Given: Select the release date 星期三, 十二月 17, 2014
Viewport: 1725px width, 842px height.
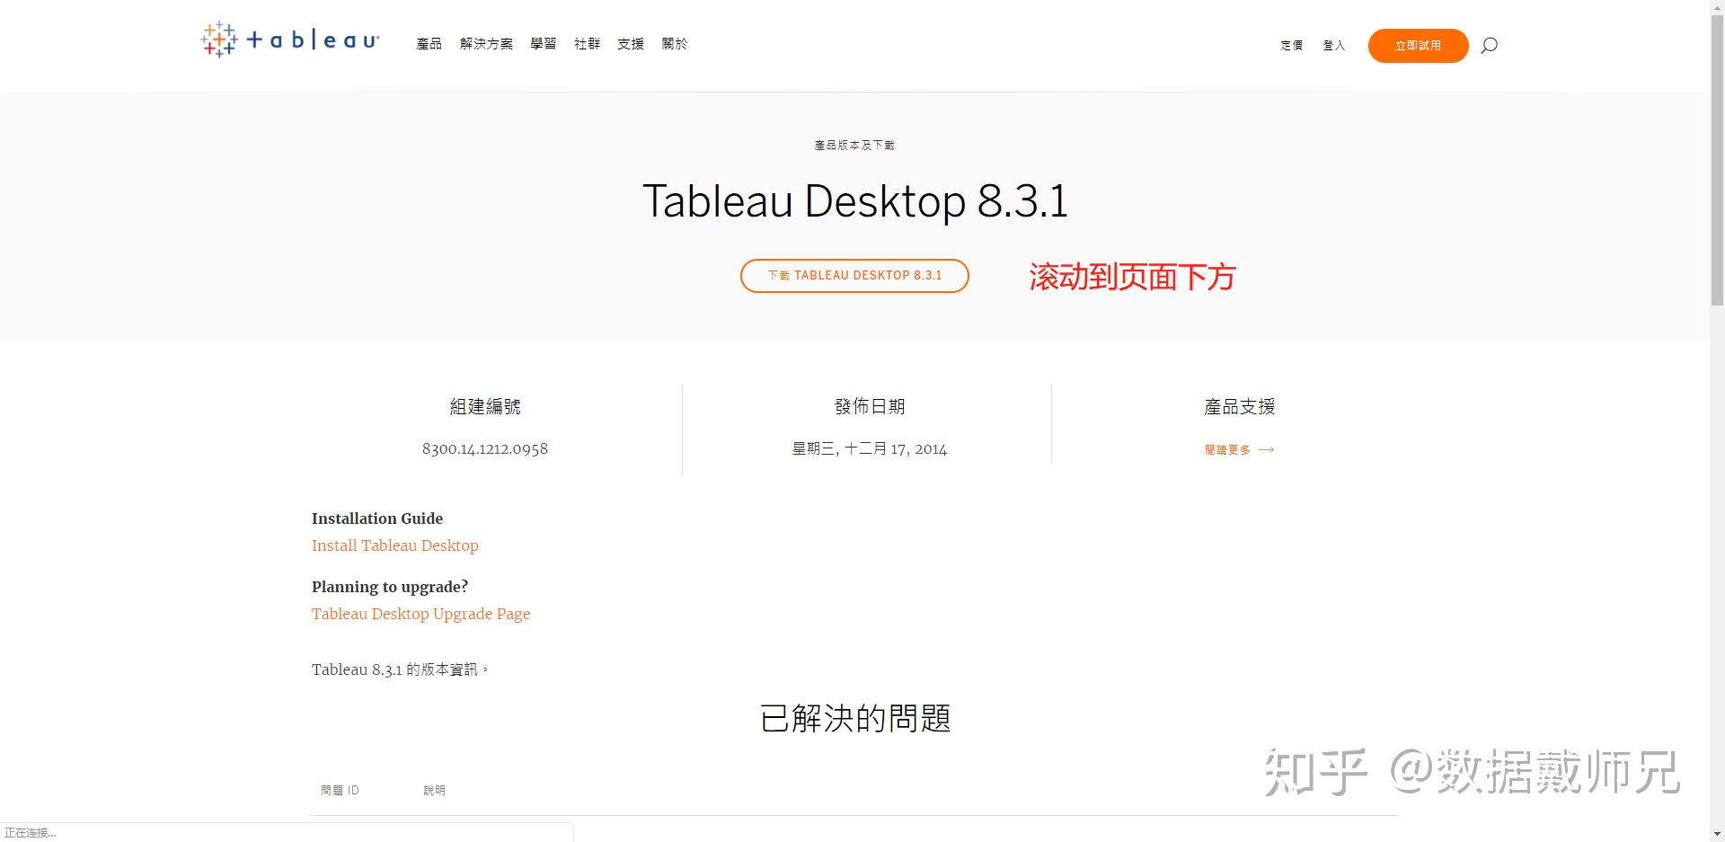Looking at the screenshot, I should [870, 448].
